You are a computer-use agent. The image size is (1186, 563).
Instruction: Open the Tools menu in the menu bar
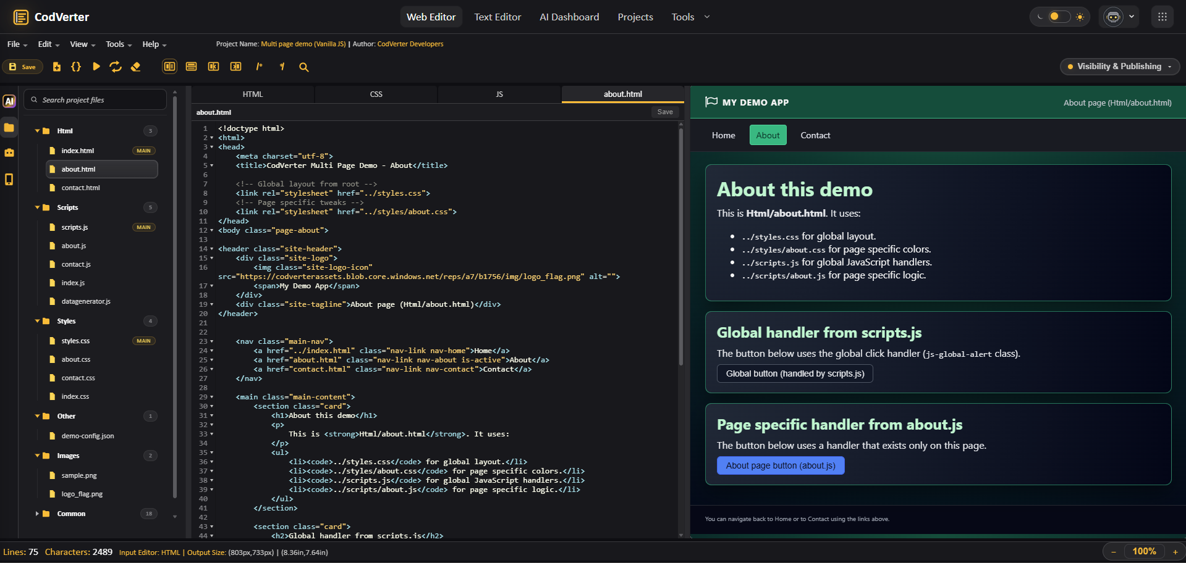point(119,44)
